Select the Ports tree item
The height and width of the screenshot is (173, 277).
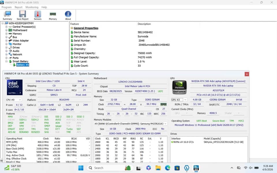(16, 58)
